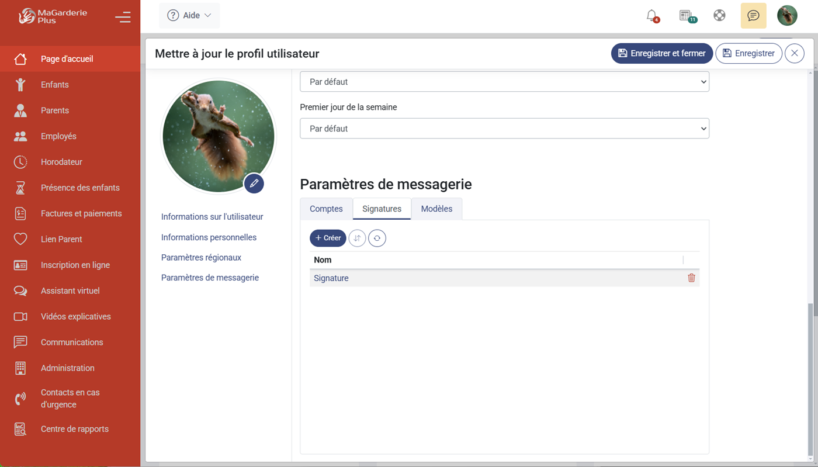The image size is (818, 467).
Task: Click the Communications message icon
Action: click(x=20, y=342)
